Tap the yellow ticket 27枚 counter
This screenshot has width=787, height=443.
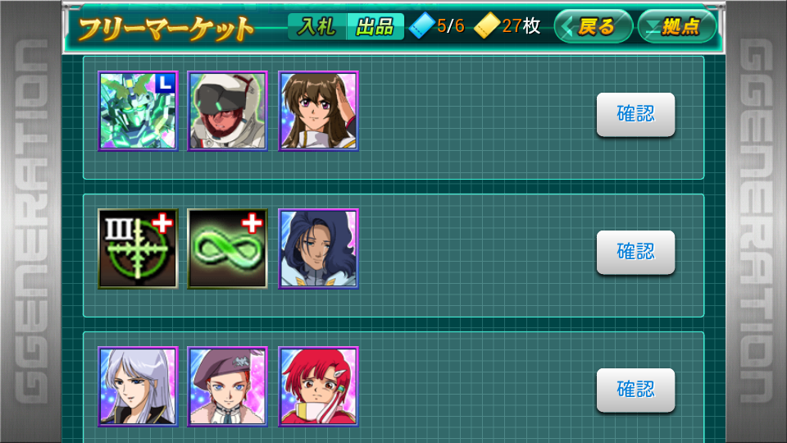507,25
